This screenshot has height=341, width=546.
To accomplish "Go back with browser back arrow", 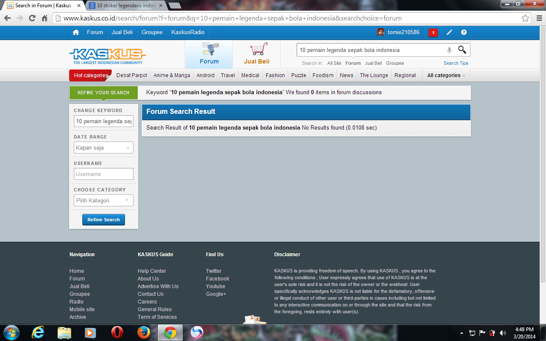I will point(7,18).
